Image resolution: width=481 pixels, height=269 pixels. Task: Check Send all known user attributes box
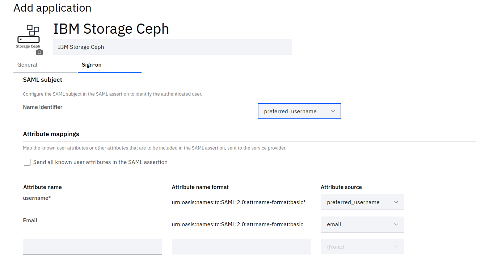pyautogui.click(x=27, y=162)
